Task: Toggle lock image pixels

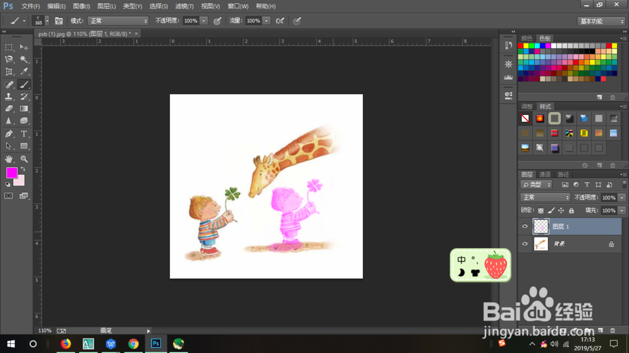Action: coord(551,210)
